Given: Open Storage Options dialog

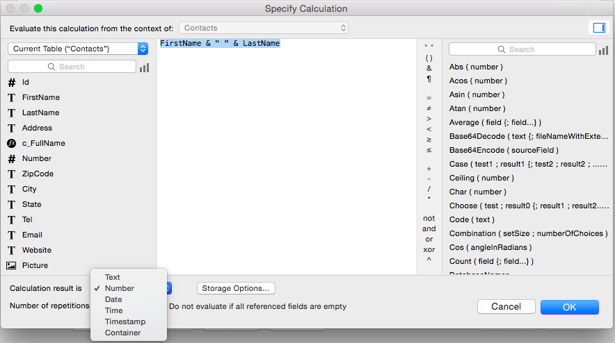Looking at the screenshot, I should [236, 288].
